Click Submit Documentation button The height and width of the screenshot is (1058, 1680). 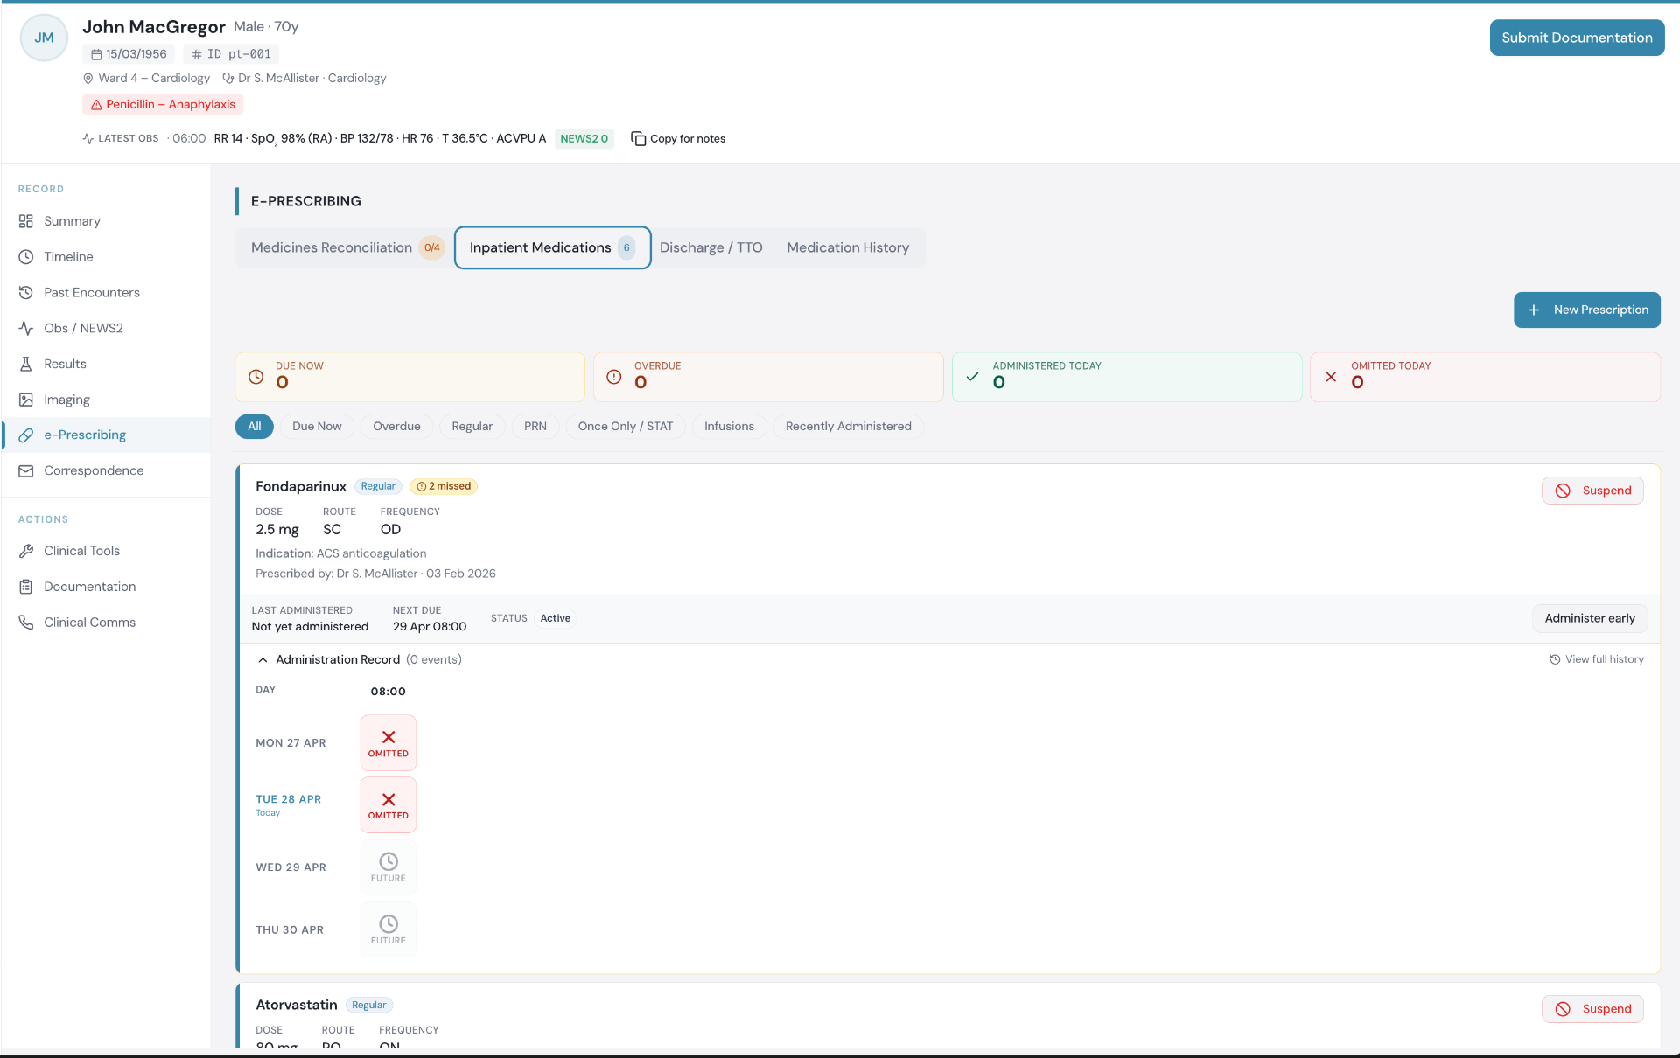tap(1577, 38)
